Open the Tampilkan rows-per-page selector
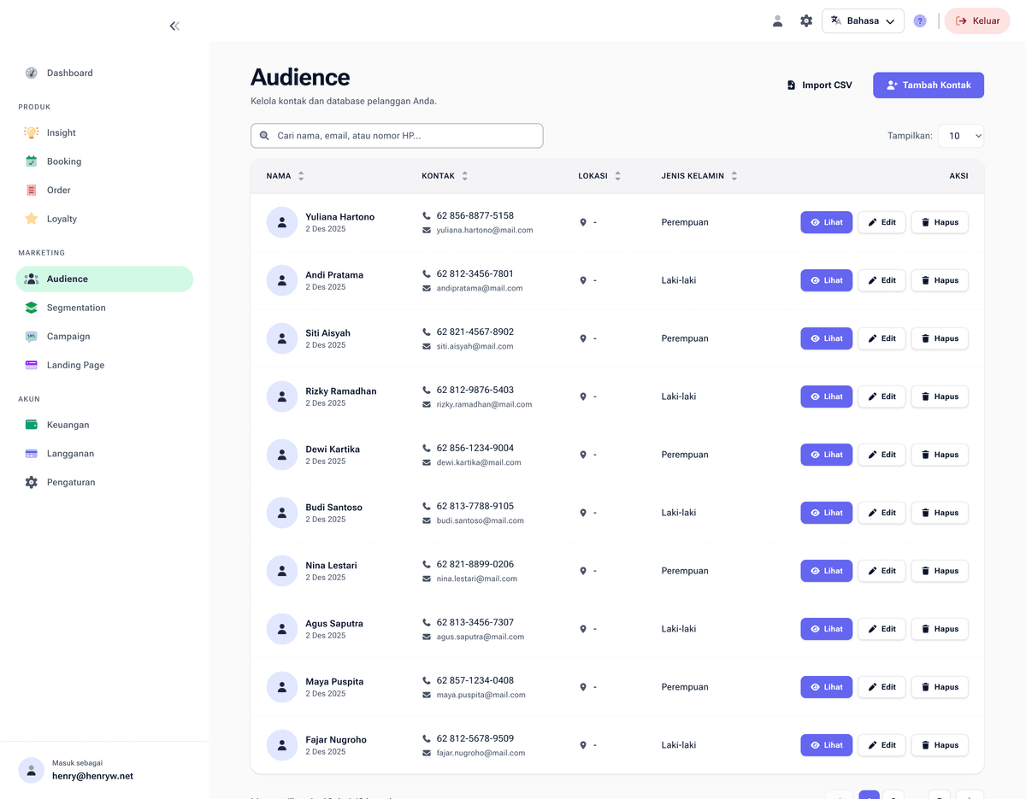 [961, 135]
